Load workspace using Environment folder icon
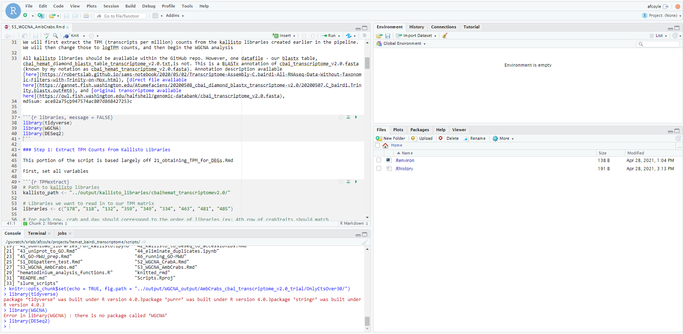The height and width of the screenshot is (334, 683). click(x=379, y=35)
